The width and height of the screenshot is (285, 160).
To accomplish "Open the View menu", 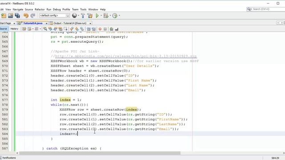I will pos(8,9).
